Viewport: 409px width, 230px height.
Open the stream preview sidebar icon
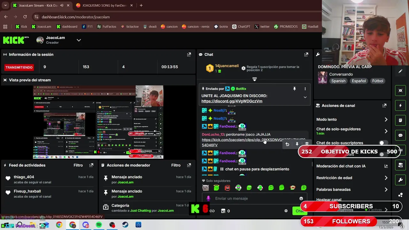click(400, 90)
